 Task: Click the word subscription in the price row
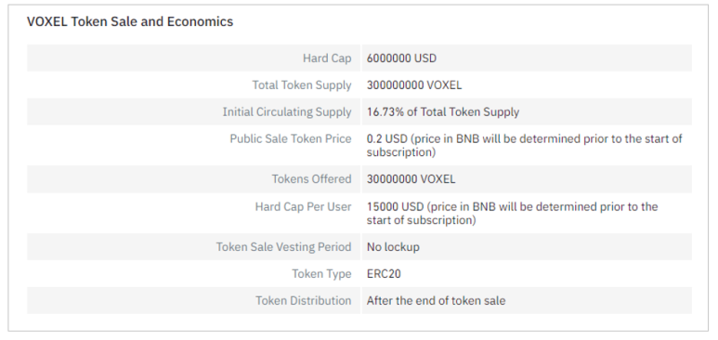point(399,152)
